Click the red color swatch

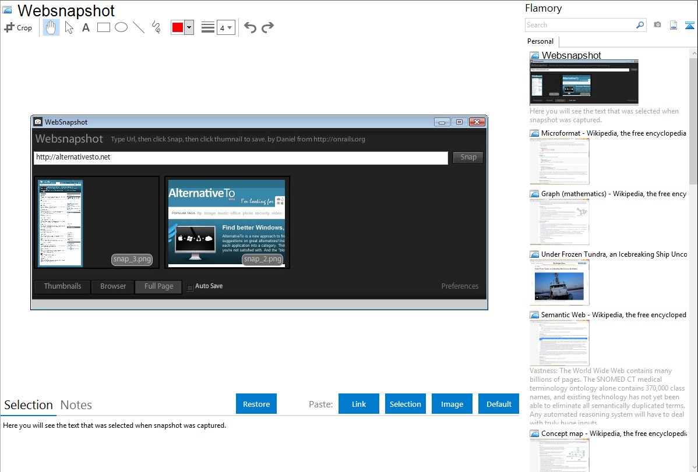click(177, 27)
